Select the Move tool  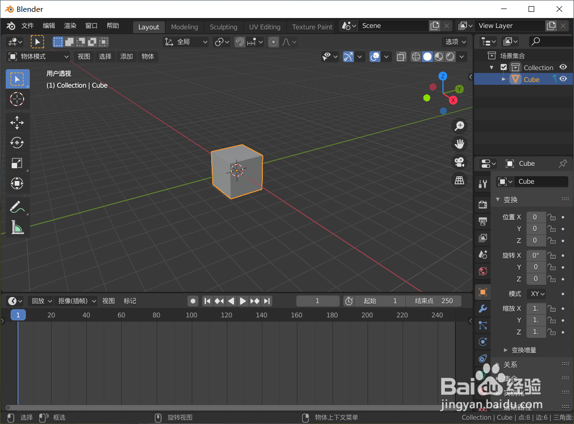coord(18,123)
